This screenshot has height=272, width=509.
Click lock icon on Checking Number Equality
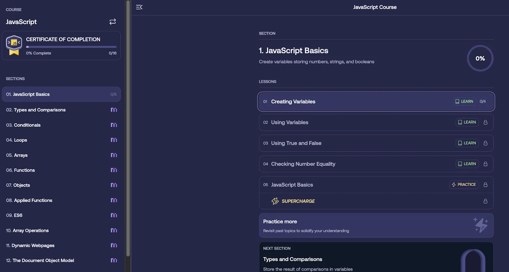485,164
